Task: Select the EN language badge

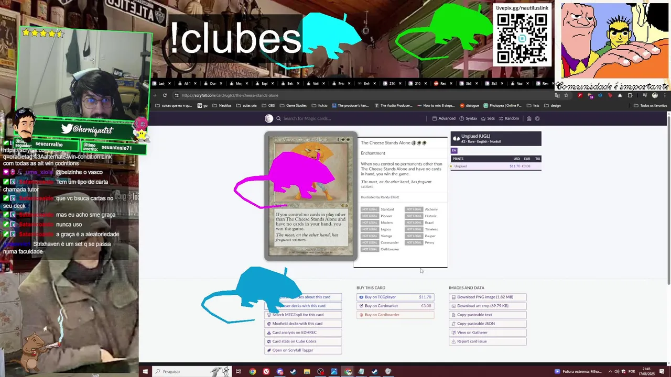Action: [454, 150]
